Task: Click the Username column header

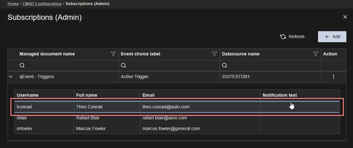Action: coord(27,95)
